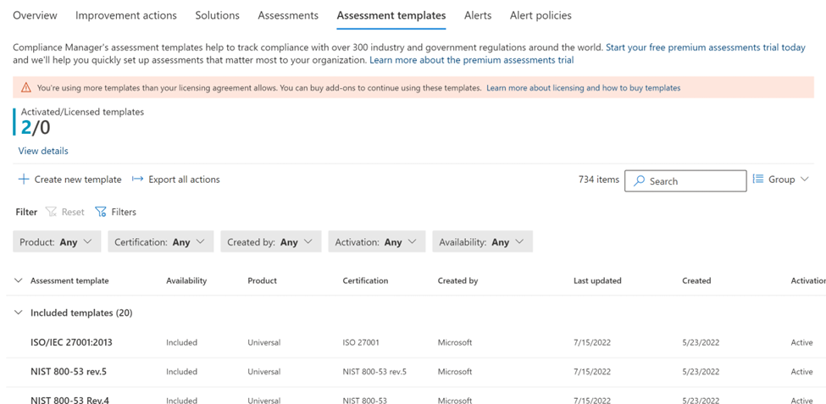Click Active status in NIST 800-53 rev.5 row
Screen dimensions: 826x404
(801, 372)
